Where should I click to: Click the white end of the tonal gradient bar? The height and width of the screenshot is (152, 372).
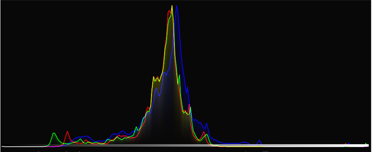coord(363,145)
